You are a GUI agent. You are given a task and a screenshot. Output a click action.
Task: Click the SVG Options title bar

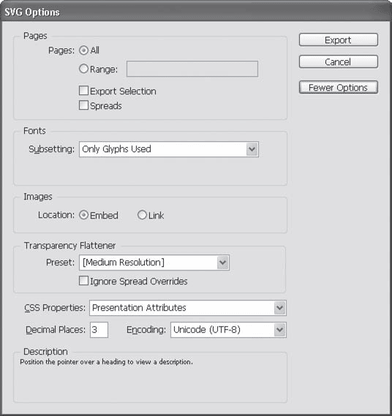[x=196, y=12]
